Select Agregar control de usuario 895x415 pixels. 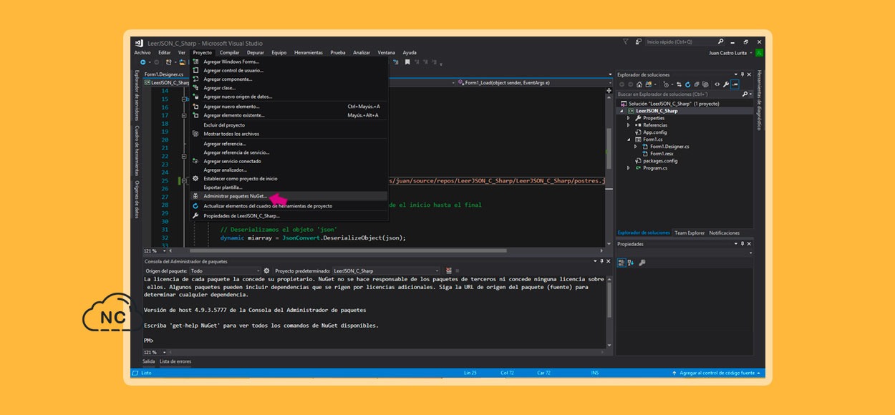289,70
